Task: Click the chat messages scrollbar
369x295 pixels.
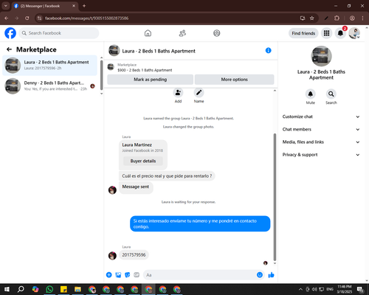Action: coord(275,197)
